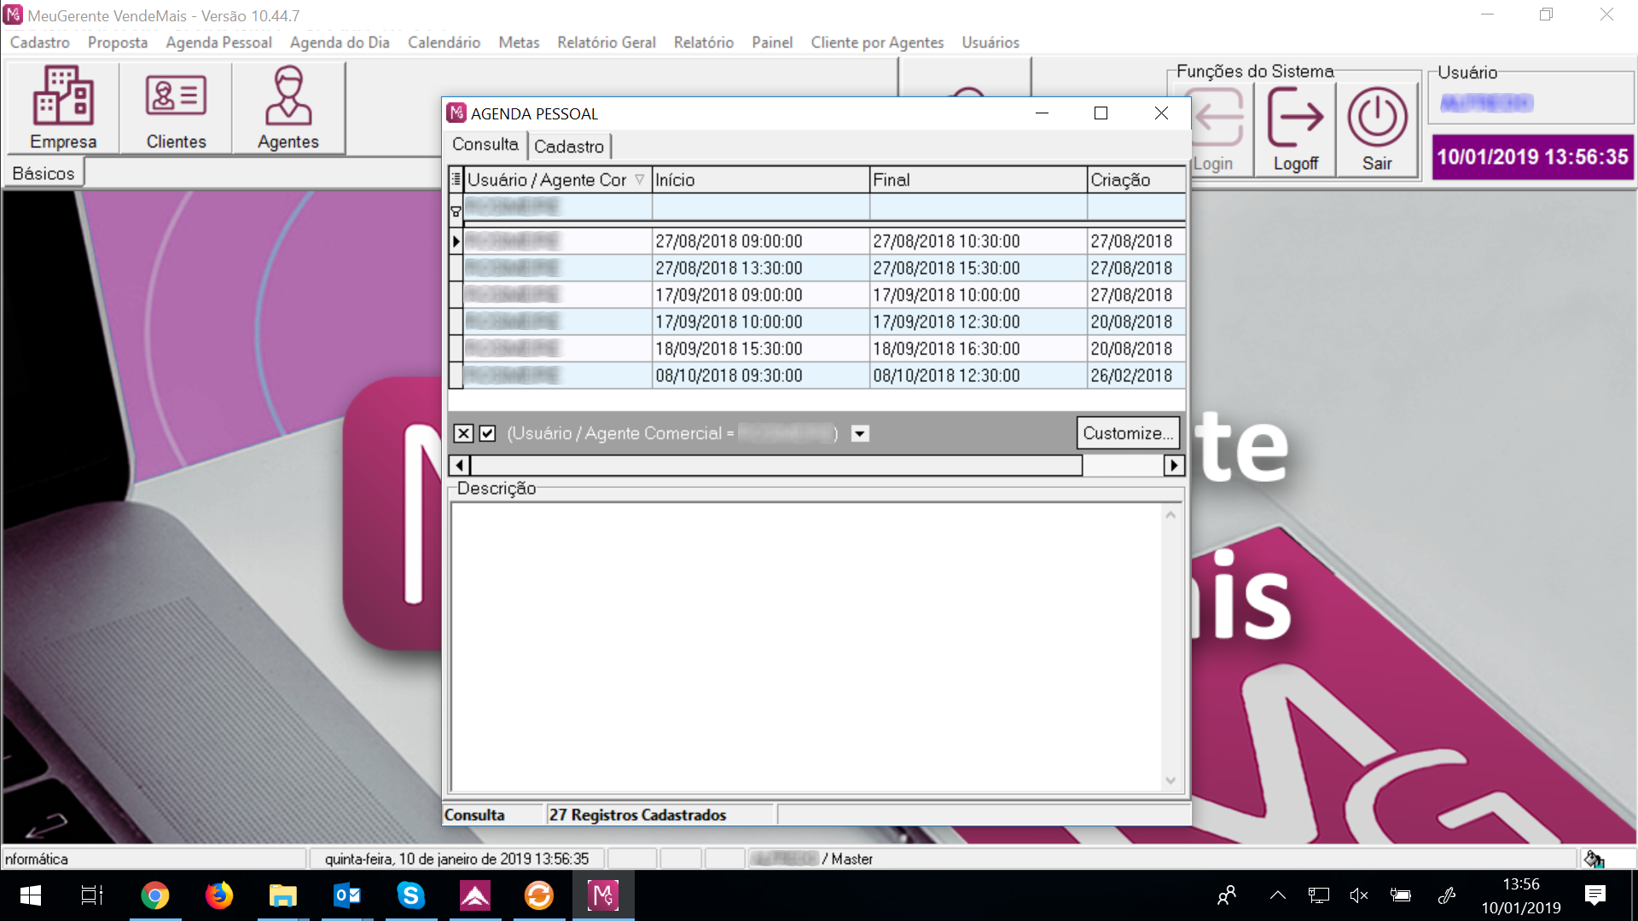
Task: Click the current row indicator arrow
Action: pyautogui.click(x=456, y=241)
